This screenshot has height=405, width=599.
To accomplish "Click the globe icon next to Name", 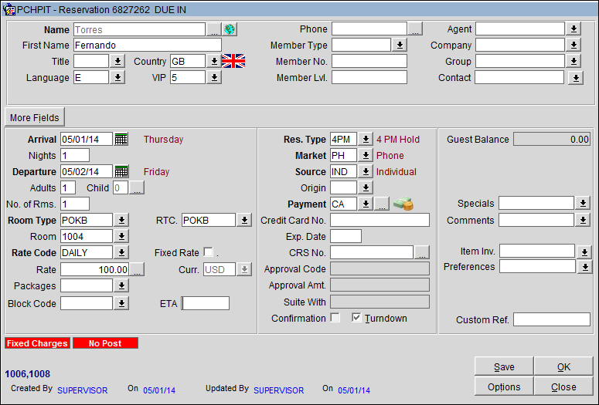I will pyautogui.click(x=230, y=29).
